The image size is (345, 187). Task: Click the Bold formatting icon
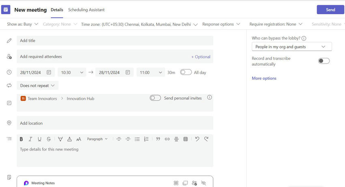[x=22, y=139]
